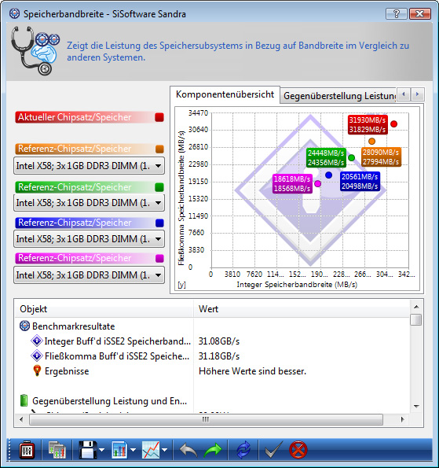Click the blue 20561MB/s label
Viewport: 439px width, 468px height.
(360, 181)
